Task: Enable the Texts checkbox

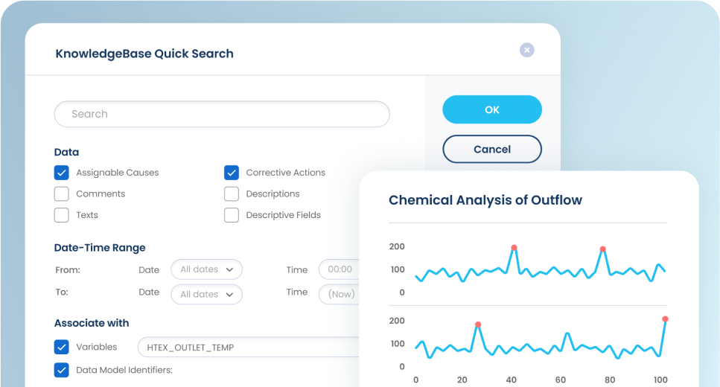Action: click(x=62, y=215)
